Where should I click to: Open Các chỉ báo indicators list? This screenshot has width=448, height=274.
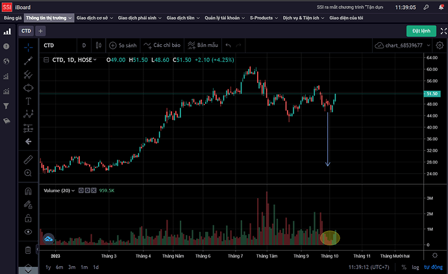pyautogui.click(x=162, y=45)
